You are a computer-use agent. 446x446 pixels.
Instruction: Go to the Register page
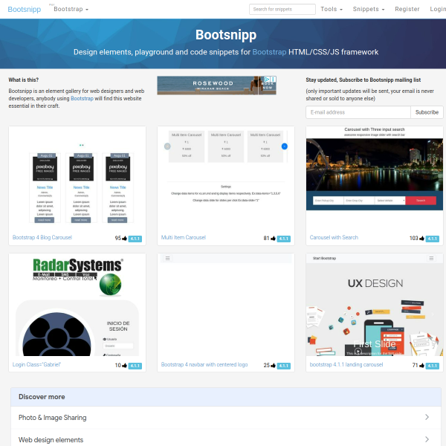pyautogui.click(x=407, y=9)
